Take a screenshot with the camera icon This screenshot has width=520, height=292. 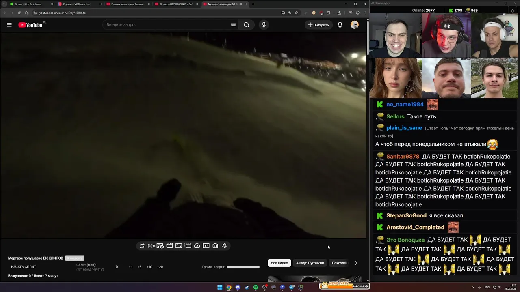[215, 246]
